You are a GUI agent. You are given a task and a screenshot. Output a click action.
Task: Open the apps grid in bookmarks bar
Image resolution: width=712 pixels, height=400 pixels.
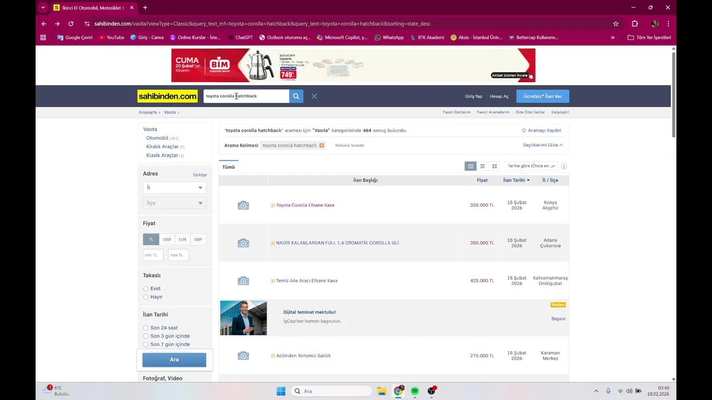point(43,38)
